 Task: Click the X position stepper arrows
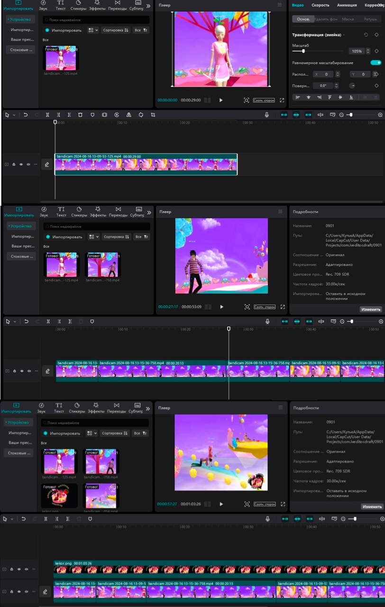click(338, 74)
